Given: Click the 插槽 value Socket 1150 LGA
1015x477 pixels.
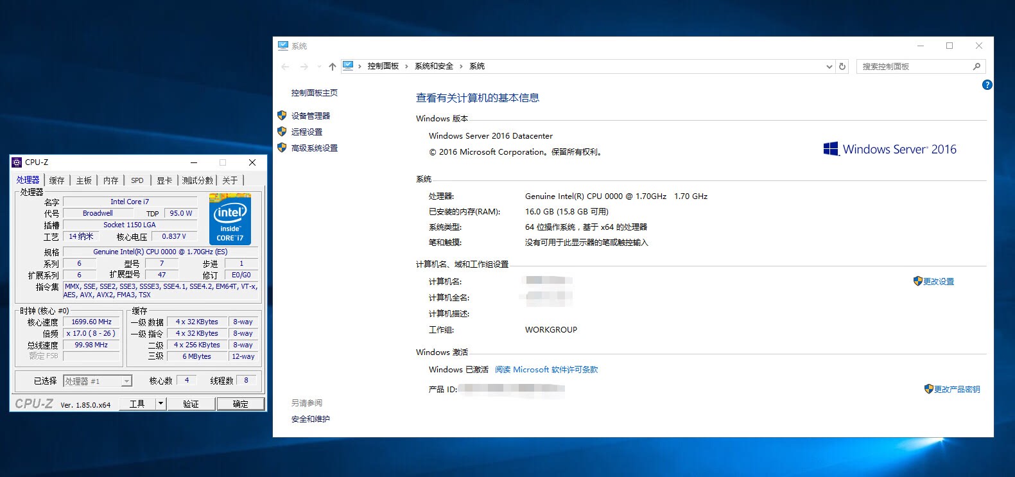Looking at the screenshot, I should tap(130, 225).
